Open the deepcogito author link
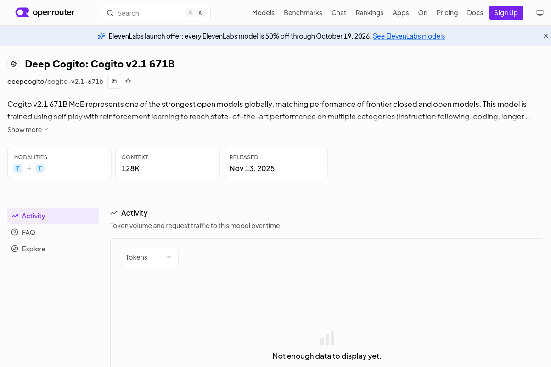The height and width of the screenshot is (367, 551). [x=26, y=82]
